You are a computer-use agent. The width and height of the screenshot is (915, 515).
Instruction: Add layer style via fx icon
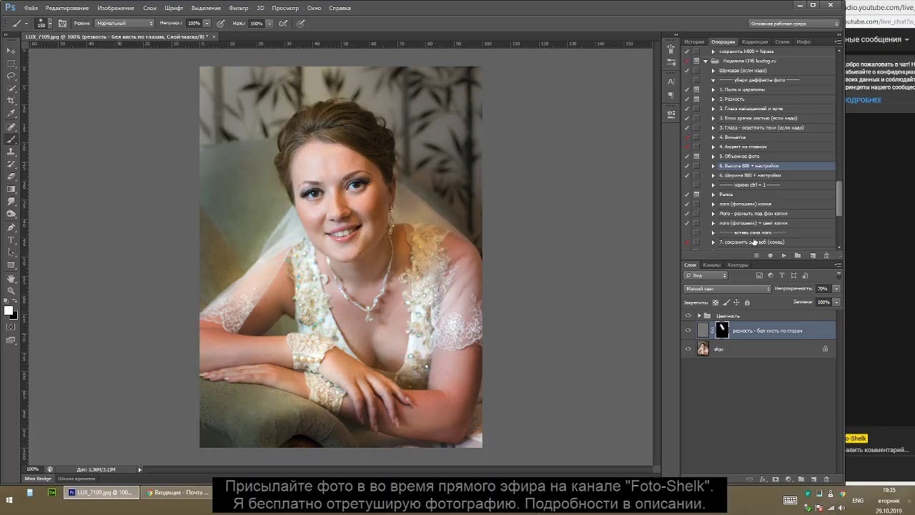763,479
